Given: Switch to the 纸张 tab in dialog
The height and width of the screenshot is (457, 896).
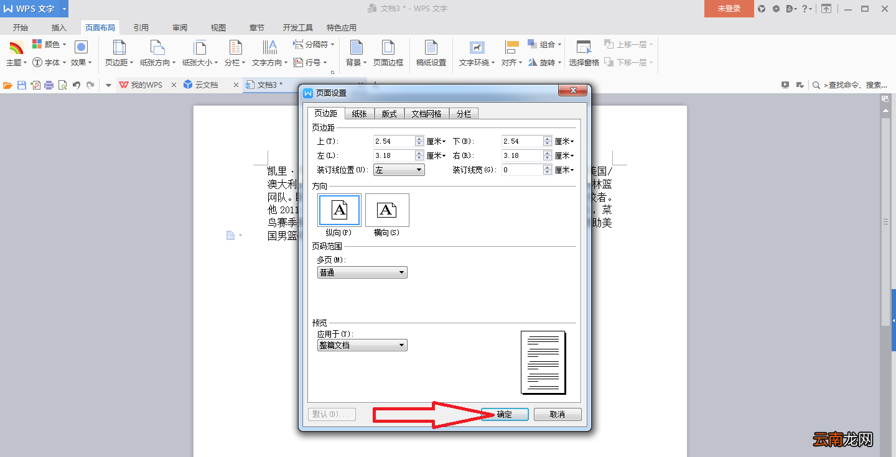Looking at the screenshot, I should [x=359, y=113].
